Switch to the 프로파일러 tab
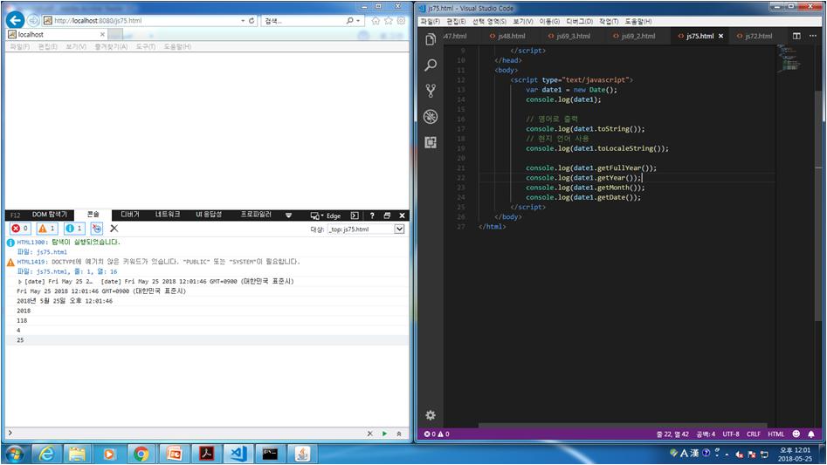The width and height of the screenshot is (827, 465). point(256,215)
